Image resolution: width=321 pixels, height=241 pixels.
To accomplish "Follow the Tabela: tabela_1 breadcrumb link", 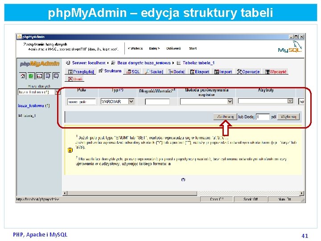I will (x=198, y=63).
